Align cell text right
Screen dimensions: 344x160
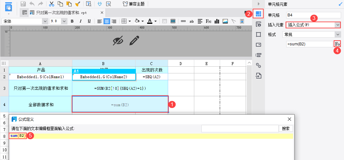[114, 21]
